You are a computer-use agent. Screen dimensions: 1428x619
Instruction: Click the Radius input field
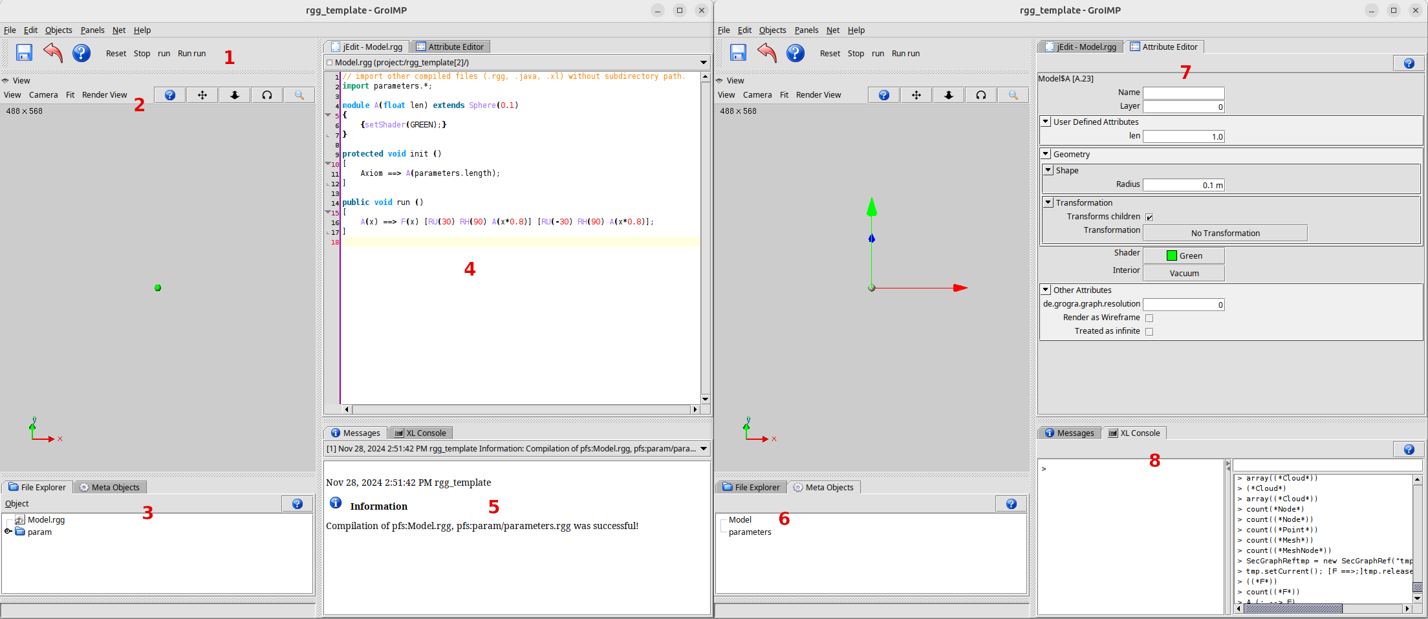click(1183, 185)
